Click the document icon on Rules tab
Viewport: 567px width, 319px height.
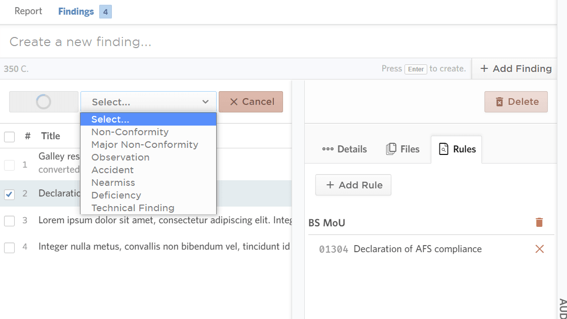coord(443,148)
